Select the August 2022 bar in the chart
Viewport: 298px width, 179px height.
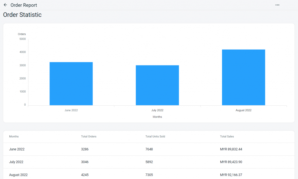click(x=243, y=77)
